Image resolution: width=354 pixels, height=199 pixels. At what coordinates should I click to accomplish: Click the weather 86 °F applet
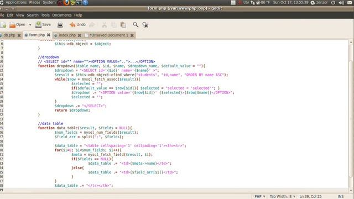[x=263, y=2]
